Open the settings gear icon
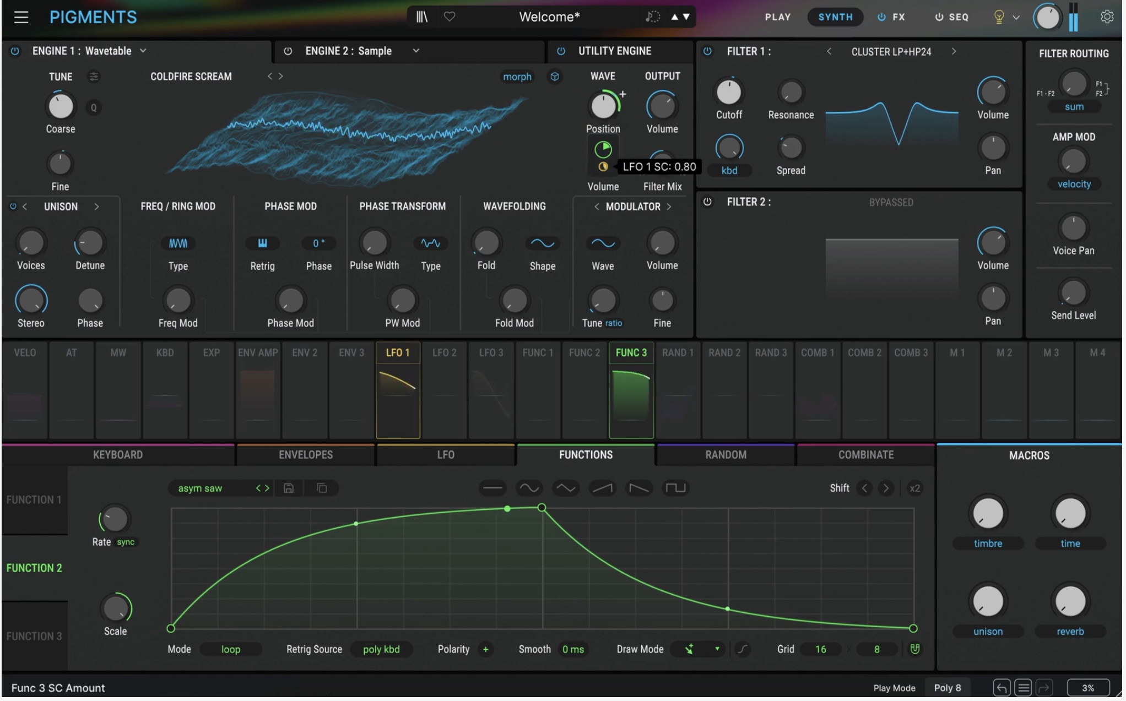 pos(1107,17)
